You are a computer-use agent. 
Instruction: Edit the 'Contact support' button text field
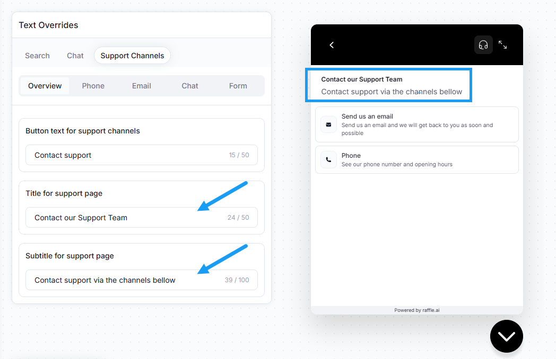click(x=142, y=155)
